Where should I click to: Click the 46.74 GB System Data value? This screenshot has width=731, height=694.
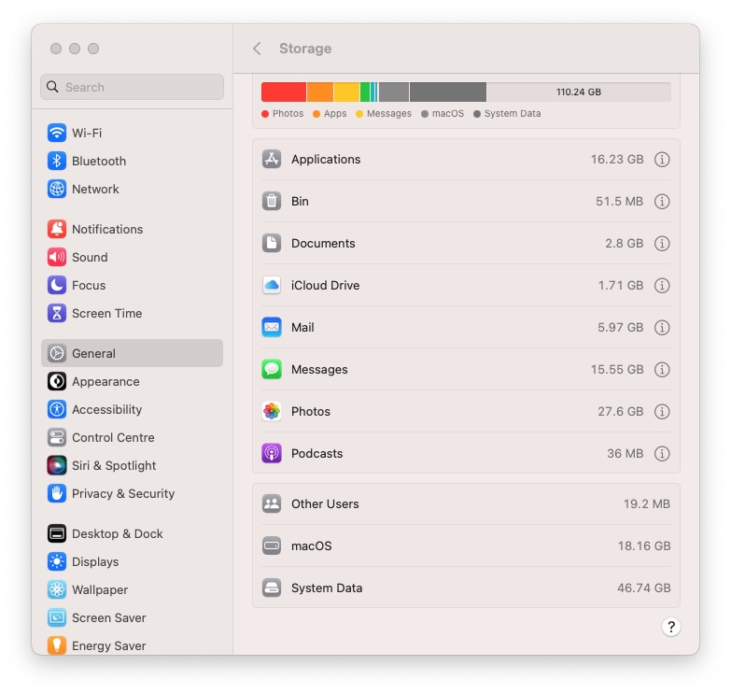[x=644, y=588]
